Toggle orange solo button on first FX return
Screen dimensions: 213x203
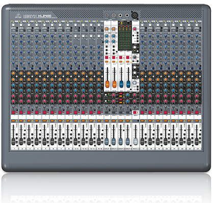[107, 62]
